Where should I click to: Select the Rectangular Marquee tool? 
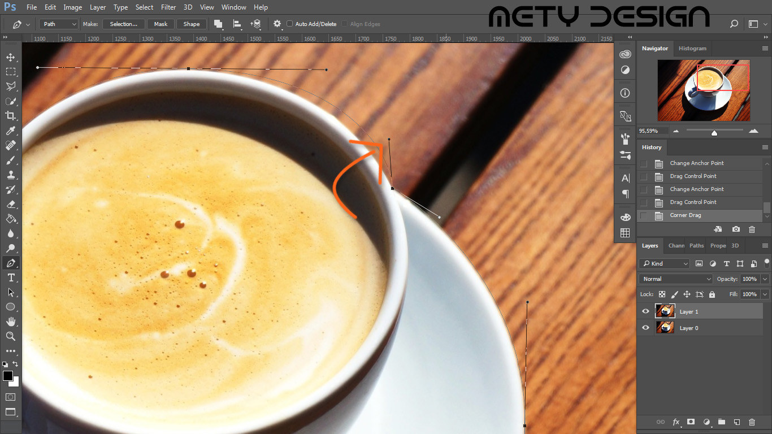coord(10,72)
